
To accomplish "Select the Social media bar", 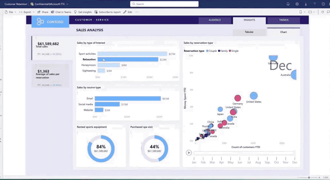I will 107,104.
